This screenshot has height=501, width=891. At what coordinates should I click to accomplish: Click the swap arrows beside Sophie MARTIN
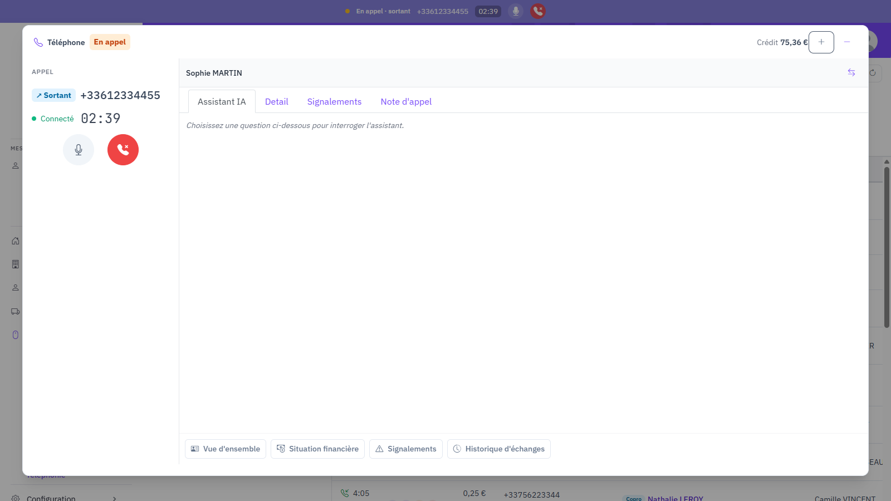[851, 72]
